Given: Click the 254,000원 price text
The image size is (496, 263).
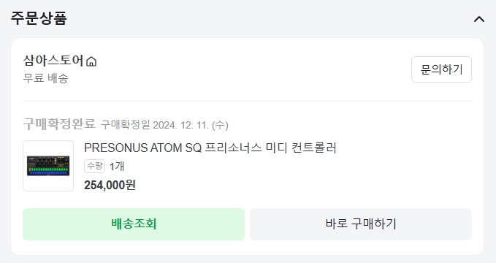Looking at the screenshot, I should pos(110,185).
